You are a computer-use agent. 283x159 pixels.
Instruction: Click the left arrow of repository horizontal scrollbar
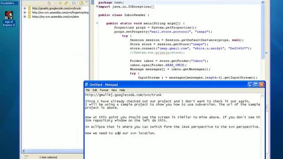(x=23, y=151)
